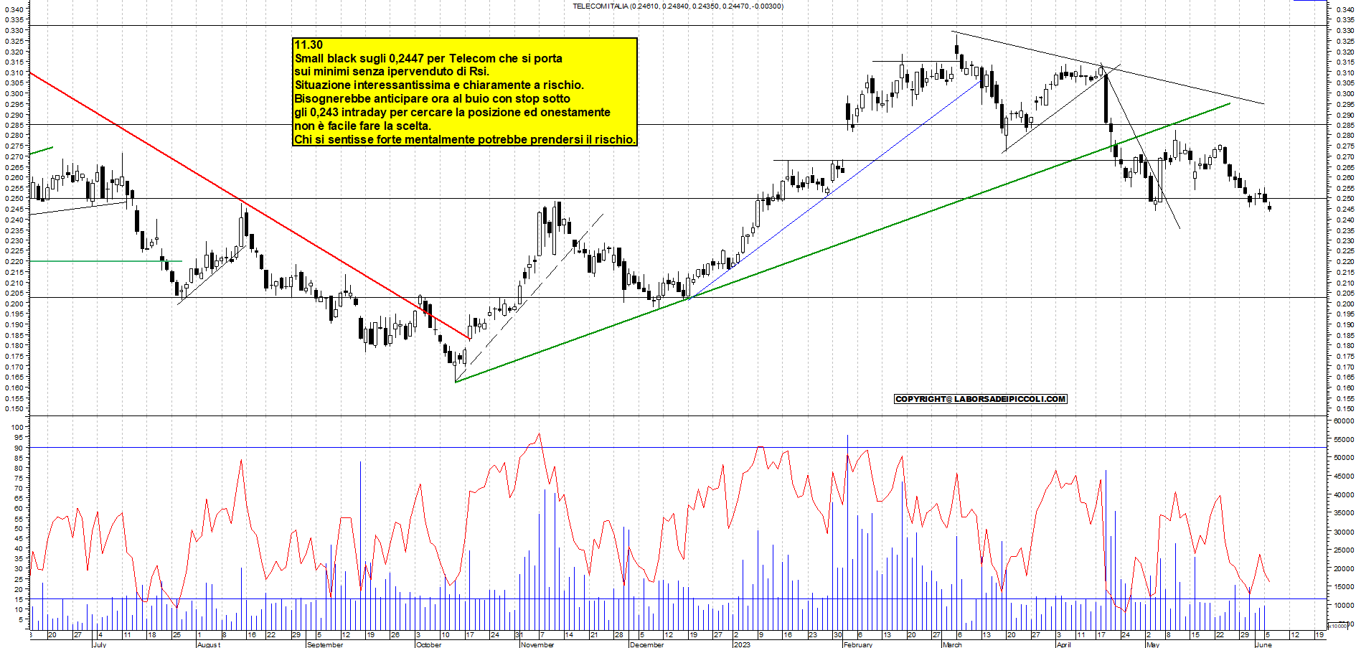Click the RSI scale label 70

pyautogui.click(x=19, y=488)
